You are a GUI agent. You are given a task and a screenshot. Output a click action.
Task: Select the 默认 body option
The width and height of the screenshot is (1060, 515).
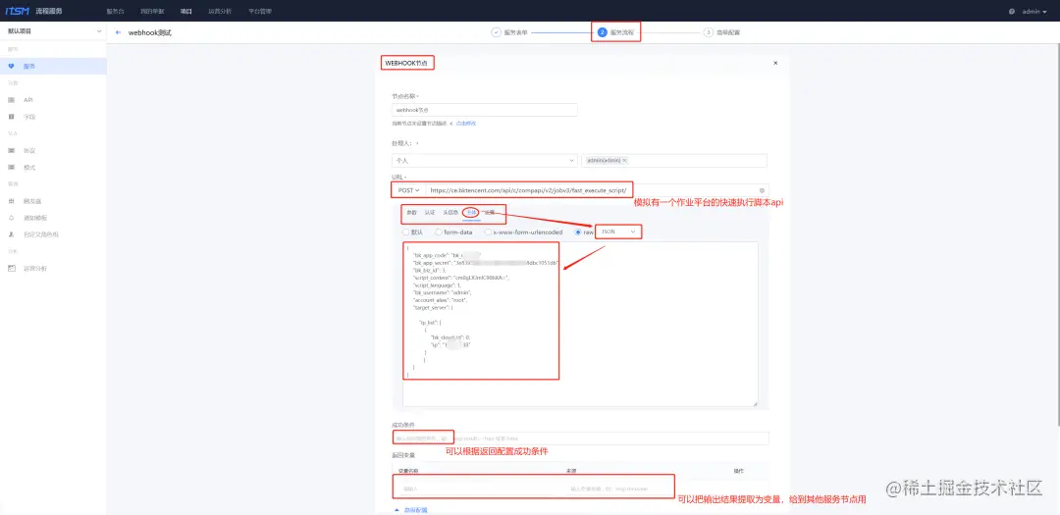click(x=405, y=232)
